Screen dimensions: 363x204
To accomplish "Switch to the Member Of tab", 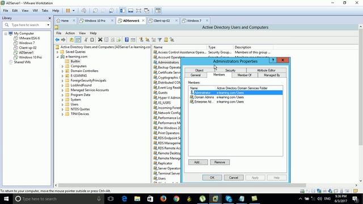I will tap(244, 75).
